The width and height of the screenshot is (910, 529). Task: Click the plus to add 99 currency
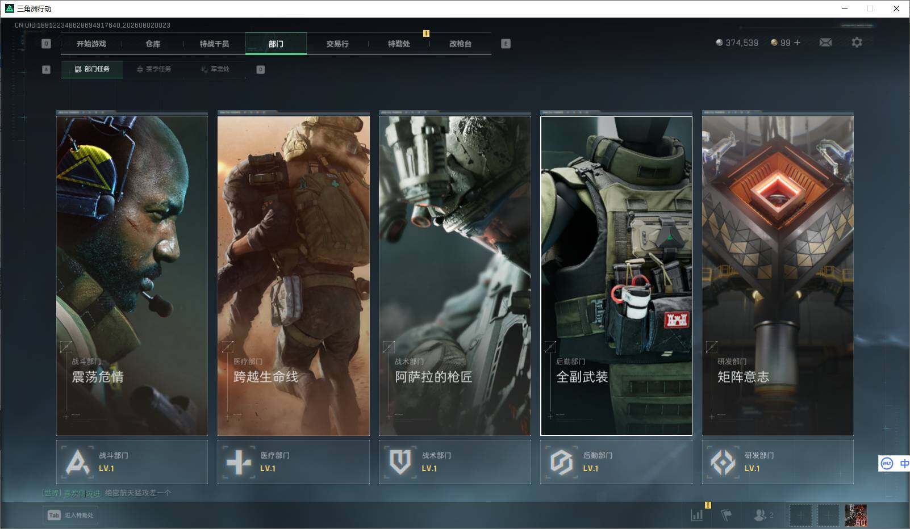797,43
